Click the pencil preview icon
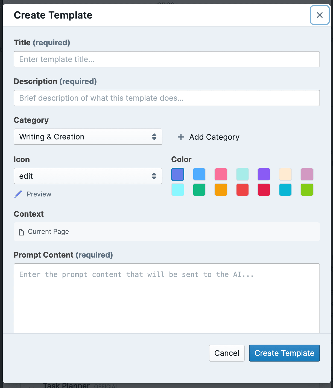Screen dimensions: 333x388 18,194
